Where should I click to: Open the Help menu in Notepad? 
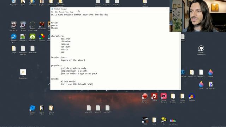(x=72, y=12)
